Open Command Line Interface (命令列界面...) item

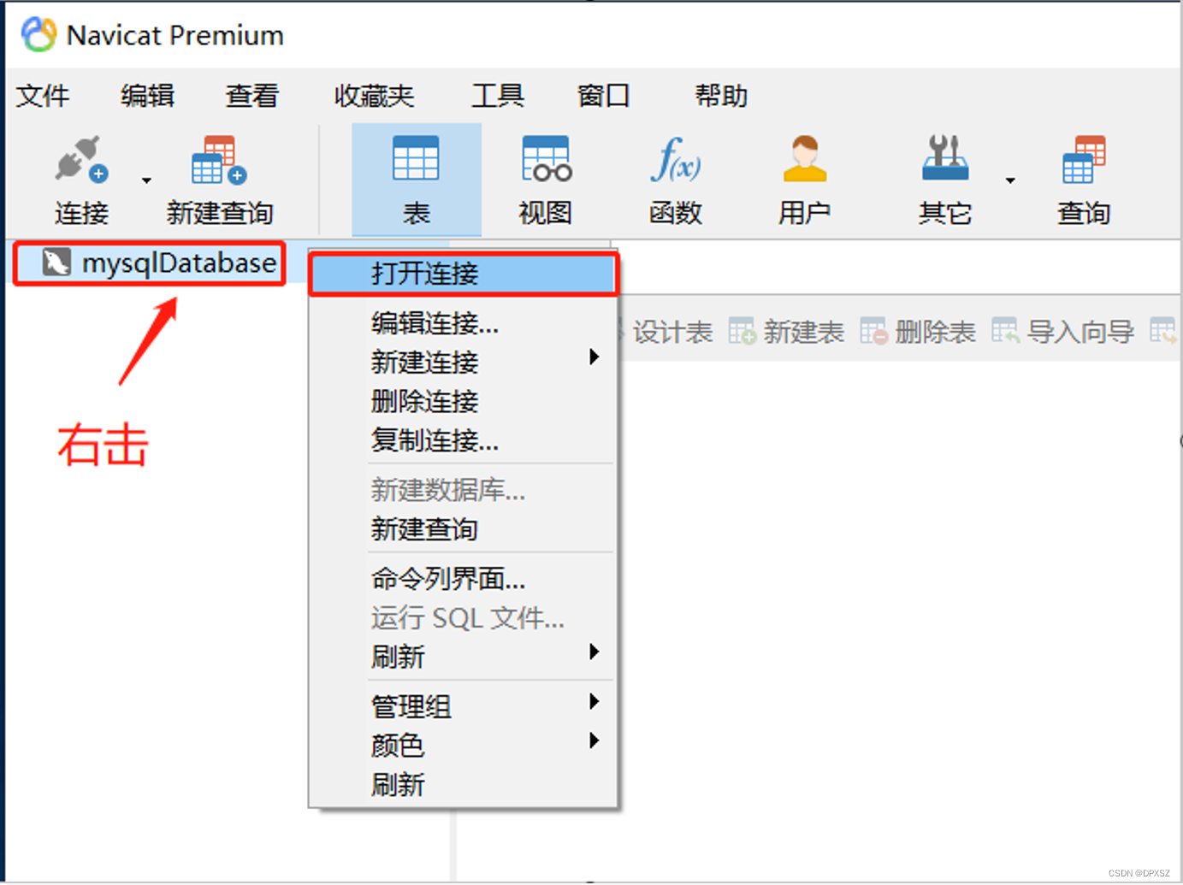[x=463, y=579]
